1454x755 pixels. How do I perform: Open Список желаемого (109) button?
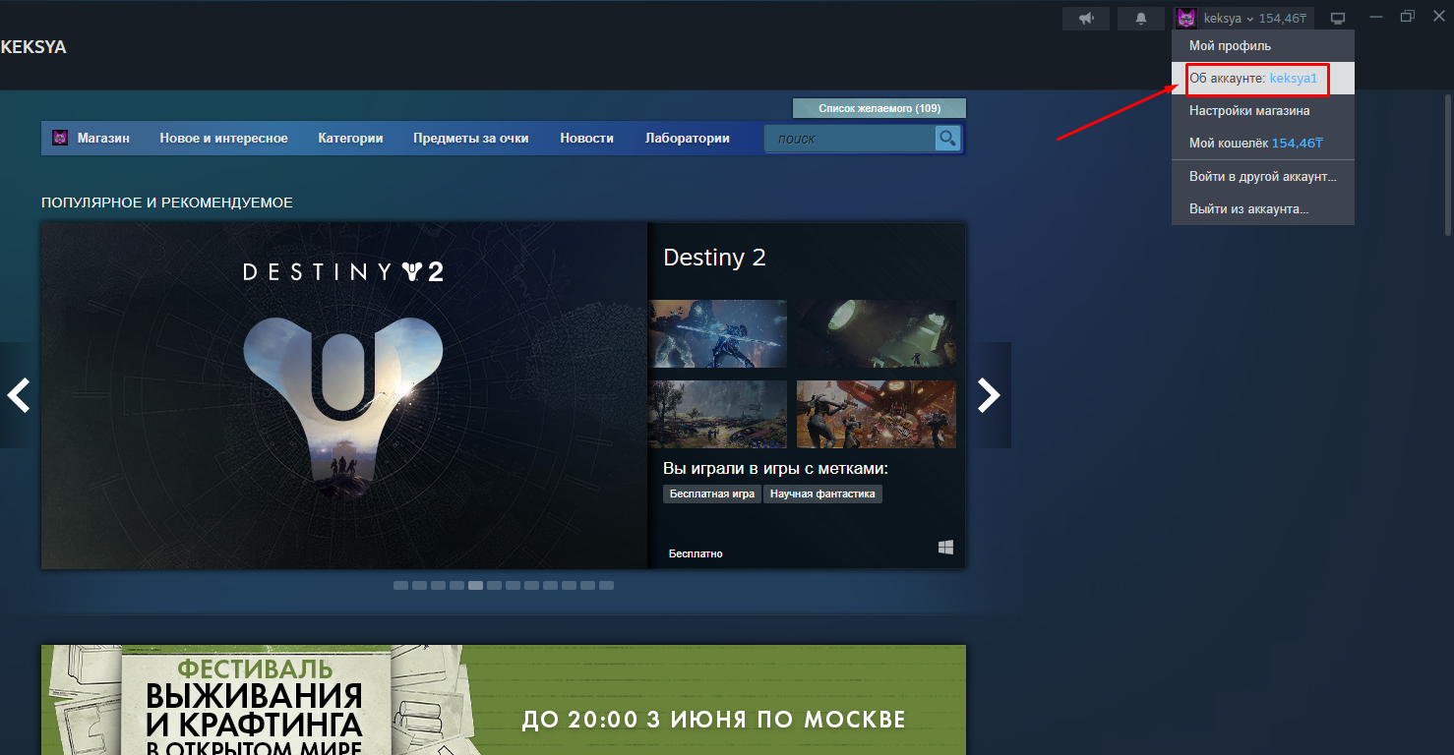click(879, 108)
